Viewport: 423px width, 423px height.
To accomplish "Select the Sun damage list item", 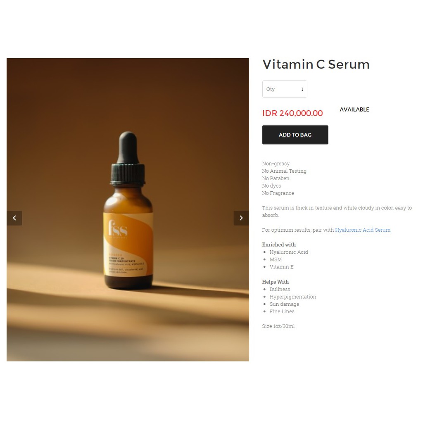I will pos(284,304).
